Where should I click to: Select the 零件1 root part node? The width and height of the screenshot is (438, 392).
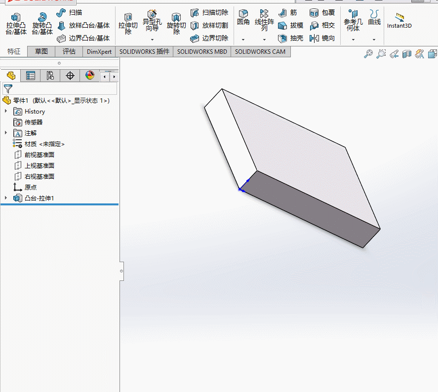point(56,101)
